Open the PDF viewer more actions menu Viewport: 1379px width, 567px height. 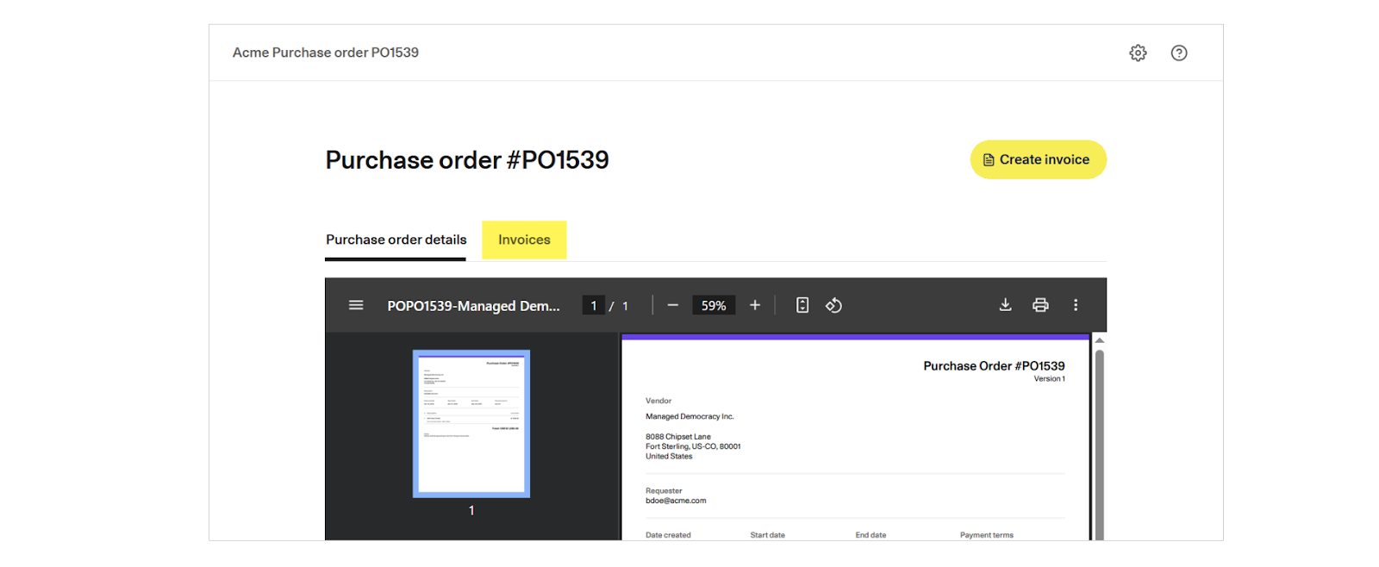coord(1076,305)
